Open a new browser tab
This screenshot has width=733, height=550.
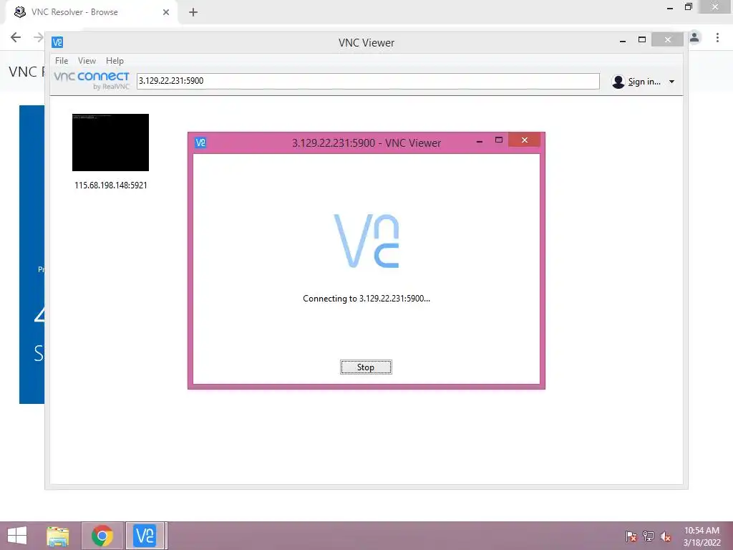(193, 12)
